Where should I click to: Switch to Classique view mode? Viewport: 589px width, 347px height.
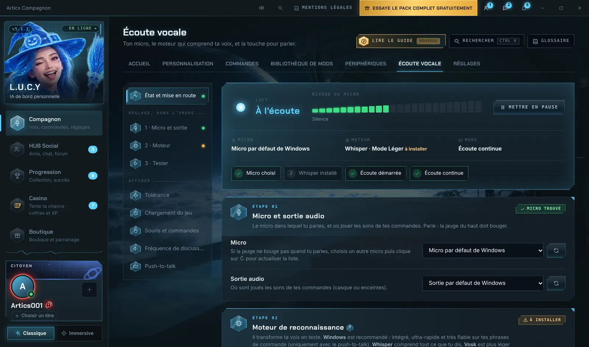[x=31, y=333]
